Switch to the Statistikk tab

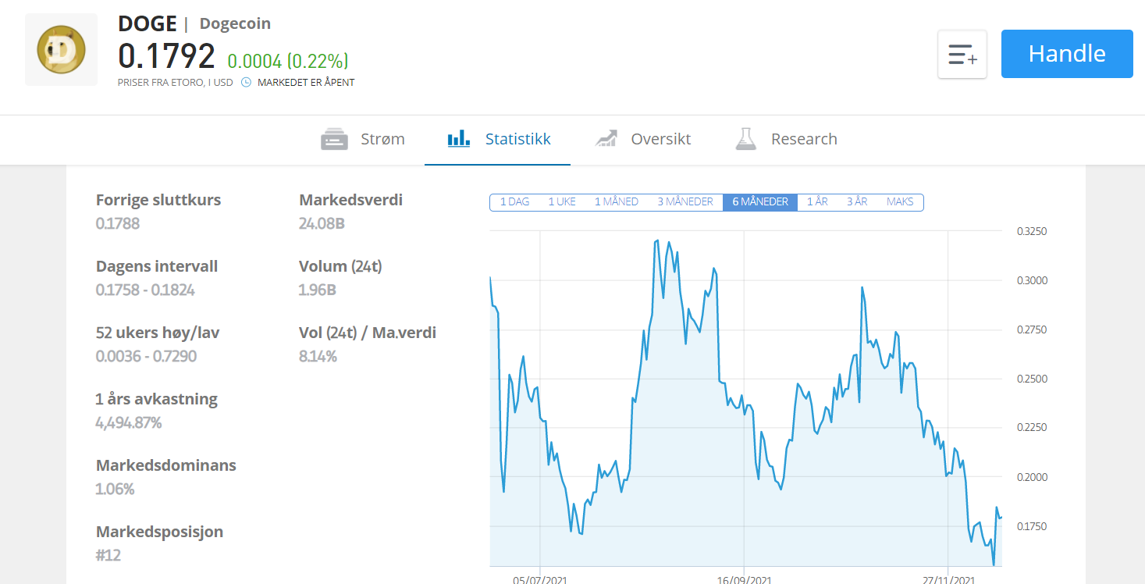498,139
